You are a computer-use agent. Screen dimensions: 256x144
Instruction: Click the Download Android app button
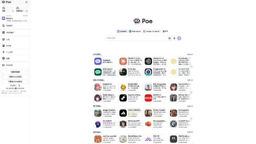15,77
